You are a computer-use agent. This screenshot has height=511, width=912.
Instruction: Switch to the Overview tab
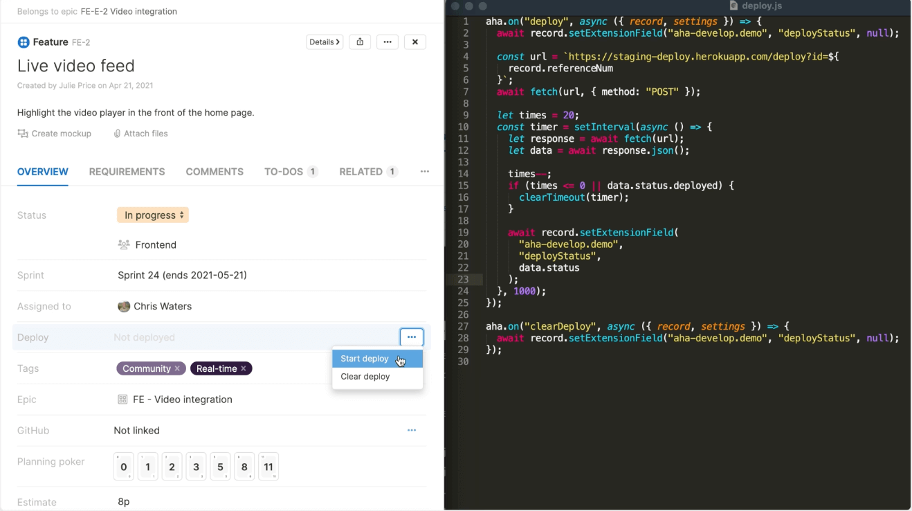pyautogui.click(x=43, y=172)
